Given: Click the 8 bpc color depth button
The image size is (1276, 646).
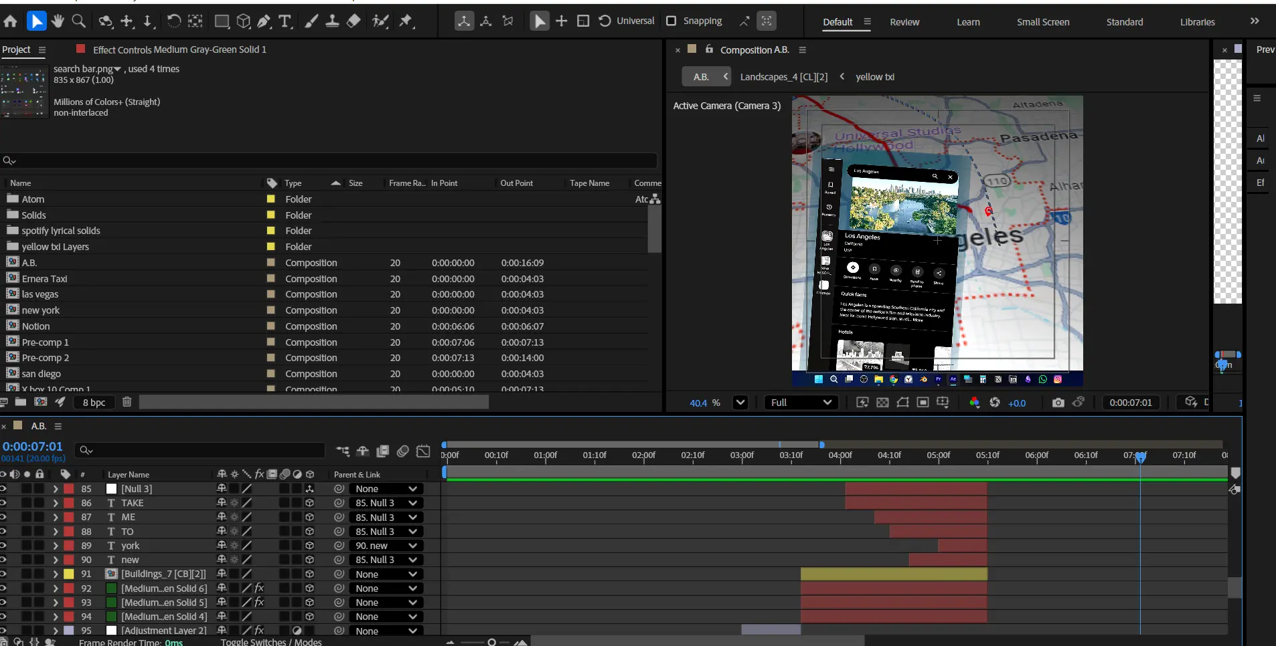Looking at the screenshot, I should click(94, 402).
